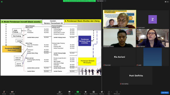Change layout with the View button
The height and width of the screenshot is (95, 170).
pos(167,2)
